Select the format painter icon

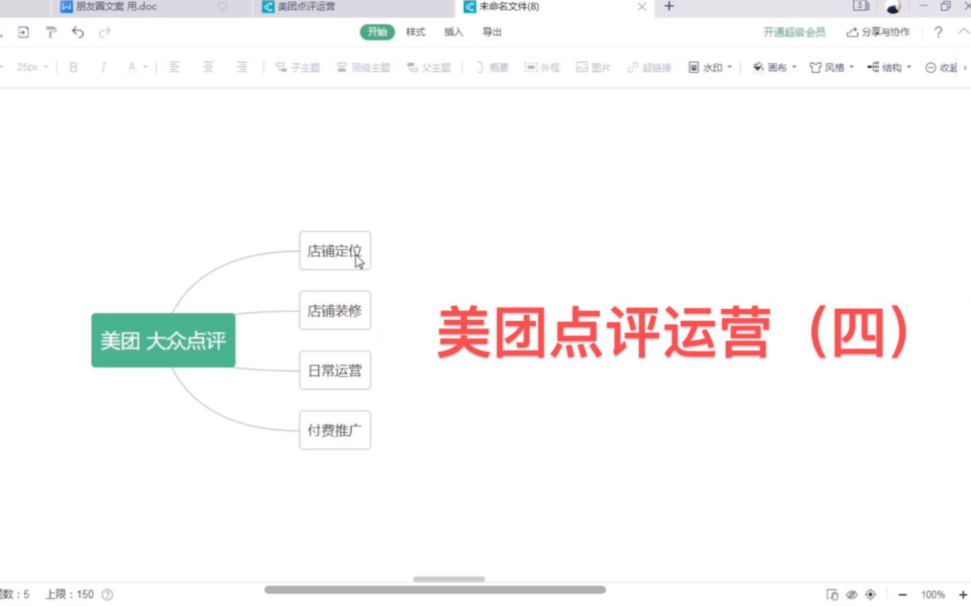(x=51, y=32)
